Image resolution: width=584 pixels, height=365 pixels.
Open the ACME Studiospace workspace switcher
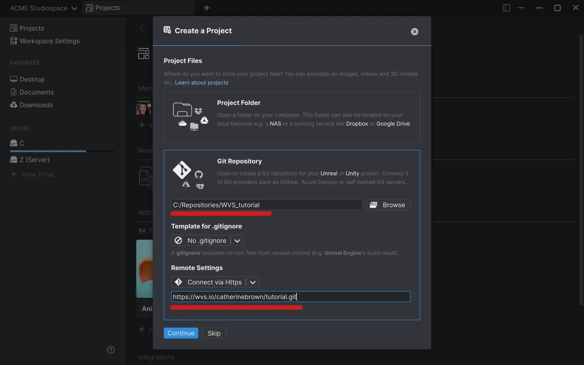click(43, 8)
